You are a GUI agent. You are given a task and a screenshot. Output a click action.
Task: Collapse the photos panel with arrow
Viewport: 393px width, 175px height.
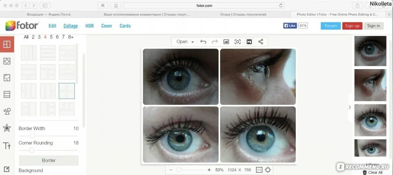pyautogui.click(x=350, y=107)
